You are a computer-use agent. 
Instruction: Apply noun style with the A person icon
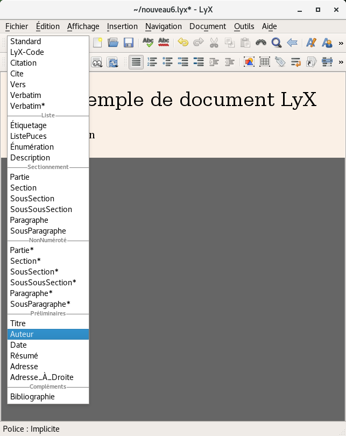click(x=327, y=43)
